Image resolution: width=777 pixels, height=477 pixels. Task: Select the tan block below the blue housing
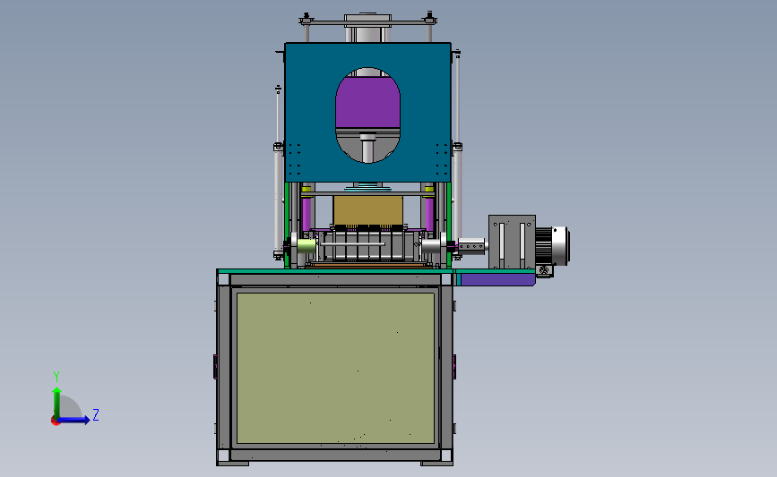(x=367, y=211)
